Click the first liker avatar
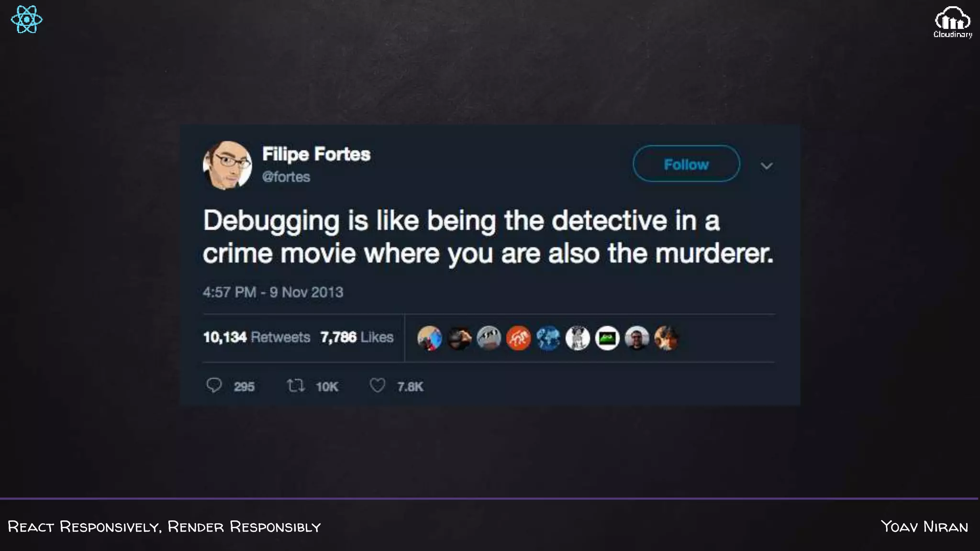 [429, 338]
